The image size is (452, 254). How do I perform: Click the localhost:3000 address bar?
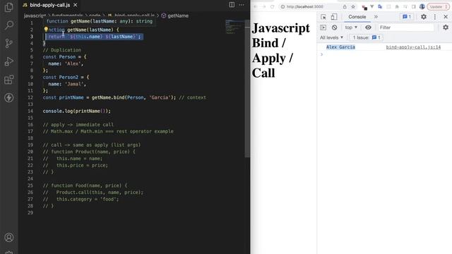pyautogui.click(x=305, y=6)
